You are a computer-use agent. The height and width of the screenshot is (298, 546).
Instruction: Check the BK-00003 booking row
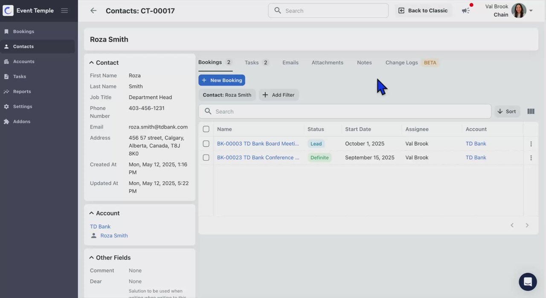click(206, 144)
